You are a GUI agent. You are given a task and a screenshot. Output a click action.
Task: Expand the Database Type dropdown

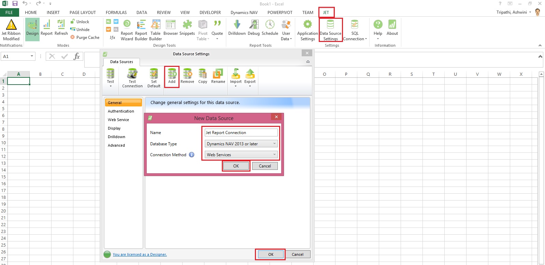241,144
